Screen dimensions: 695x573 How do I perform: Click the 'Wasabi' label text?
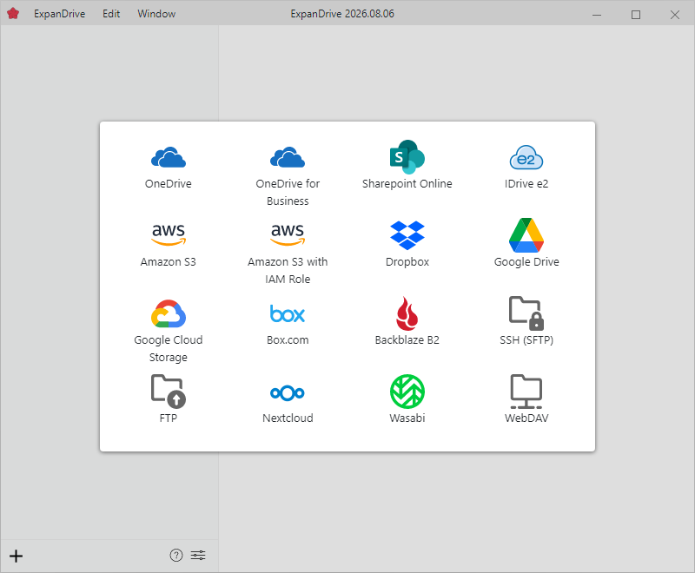tap(407, 418)
